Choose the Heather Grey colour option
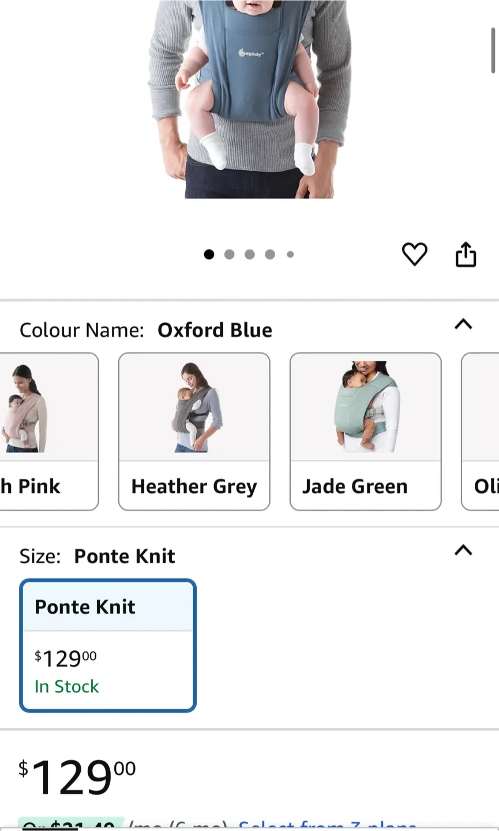Screen dimensions: 499x831 [194, 432]
